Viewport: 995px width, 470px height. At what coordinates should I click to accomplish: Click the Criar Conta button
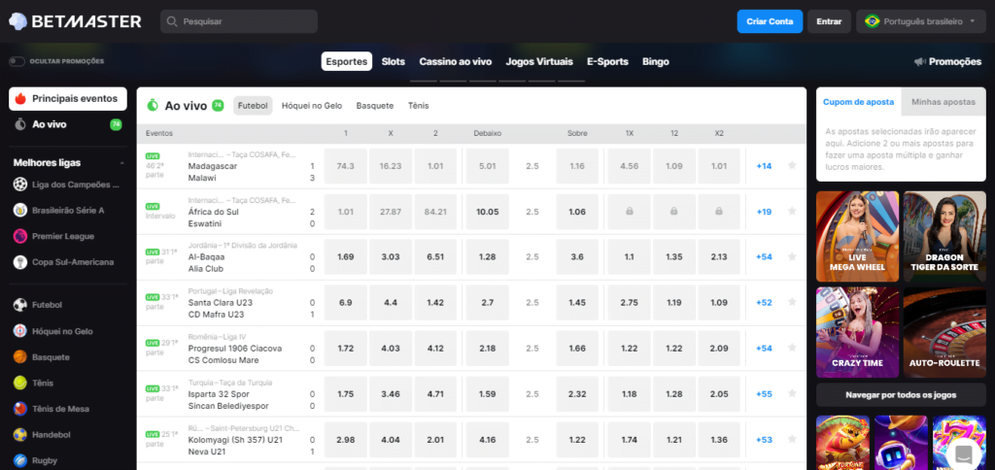770,21
